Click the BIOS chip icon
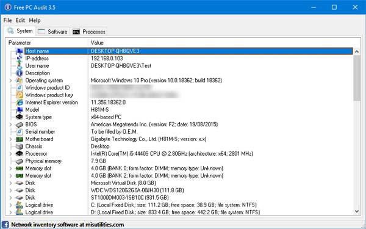 click(x=20, y=125)
